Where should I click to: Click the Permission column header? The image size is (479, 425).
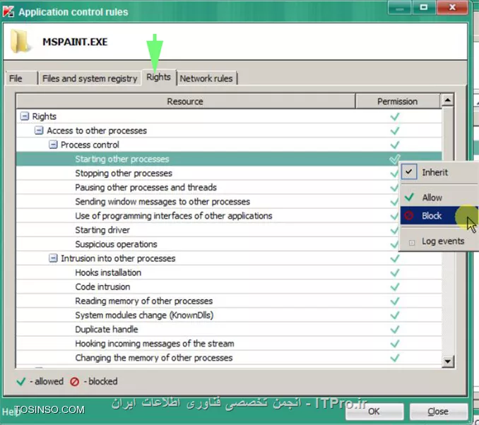point(398,102)
